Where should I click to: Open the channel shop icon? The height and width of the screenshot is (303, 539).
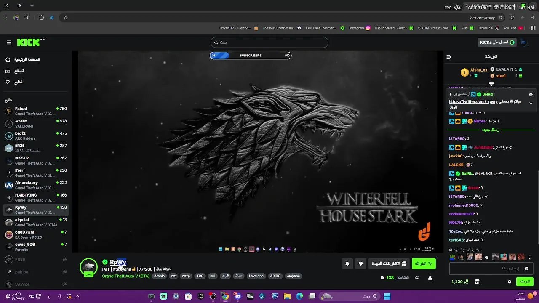477,282
